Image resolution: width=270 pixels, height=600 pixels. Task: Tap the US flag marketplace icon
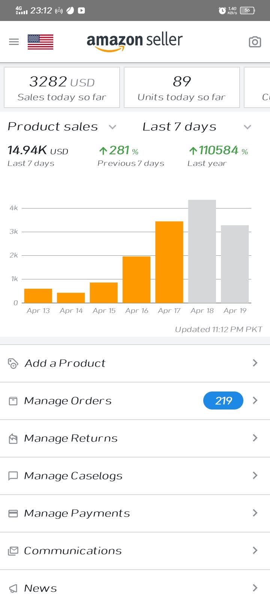tap(40, 42)
